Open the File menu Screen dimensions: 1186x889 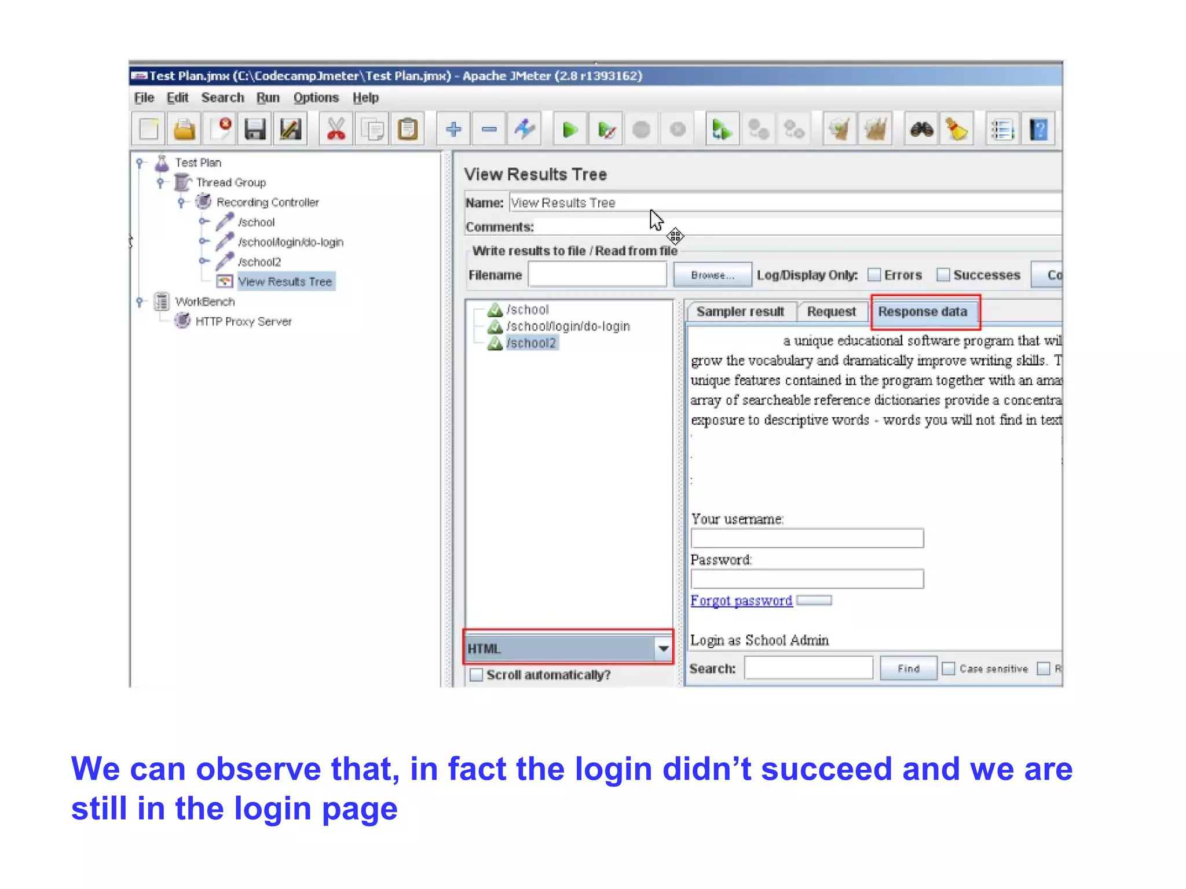(x=144, y=98)
